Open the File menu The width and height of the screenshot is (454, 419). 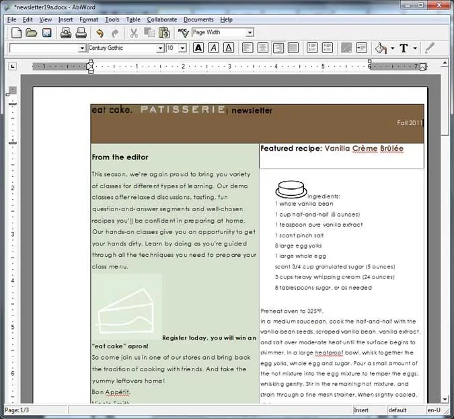point(11,20)
